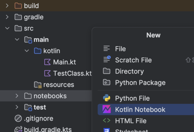Click the Kotlin Notebook icon in New menu

pyautogui.click(x=107, y=109)
